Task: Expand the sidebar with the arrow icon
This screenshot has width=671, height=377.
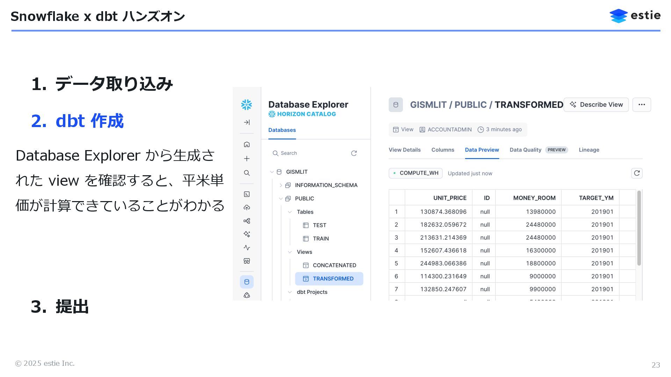Action: (x=247, y=122)
